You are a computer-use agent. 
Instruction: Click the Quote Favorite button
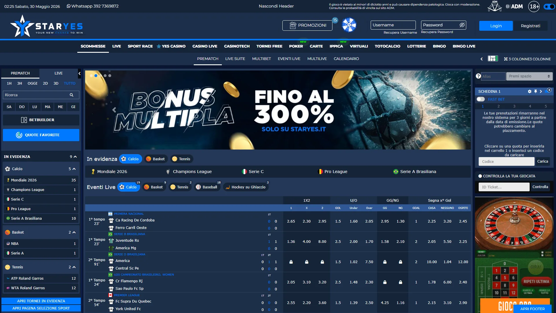tap(41, 135)
